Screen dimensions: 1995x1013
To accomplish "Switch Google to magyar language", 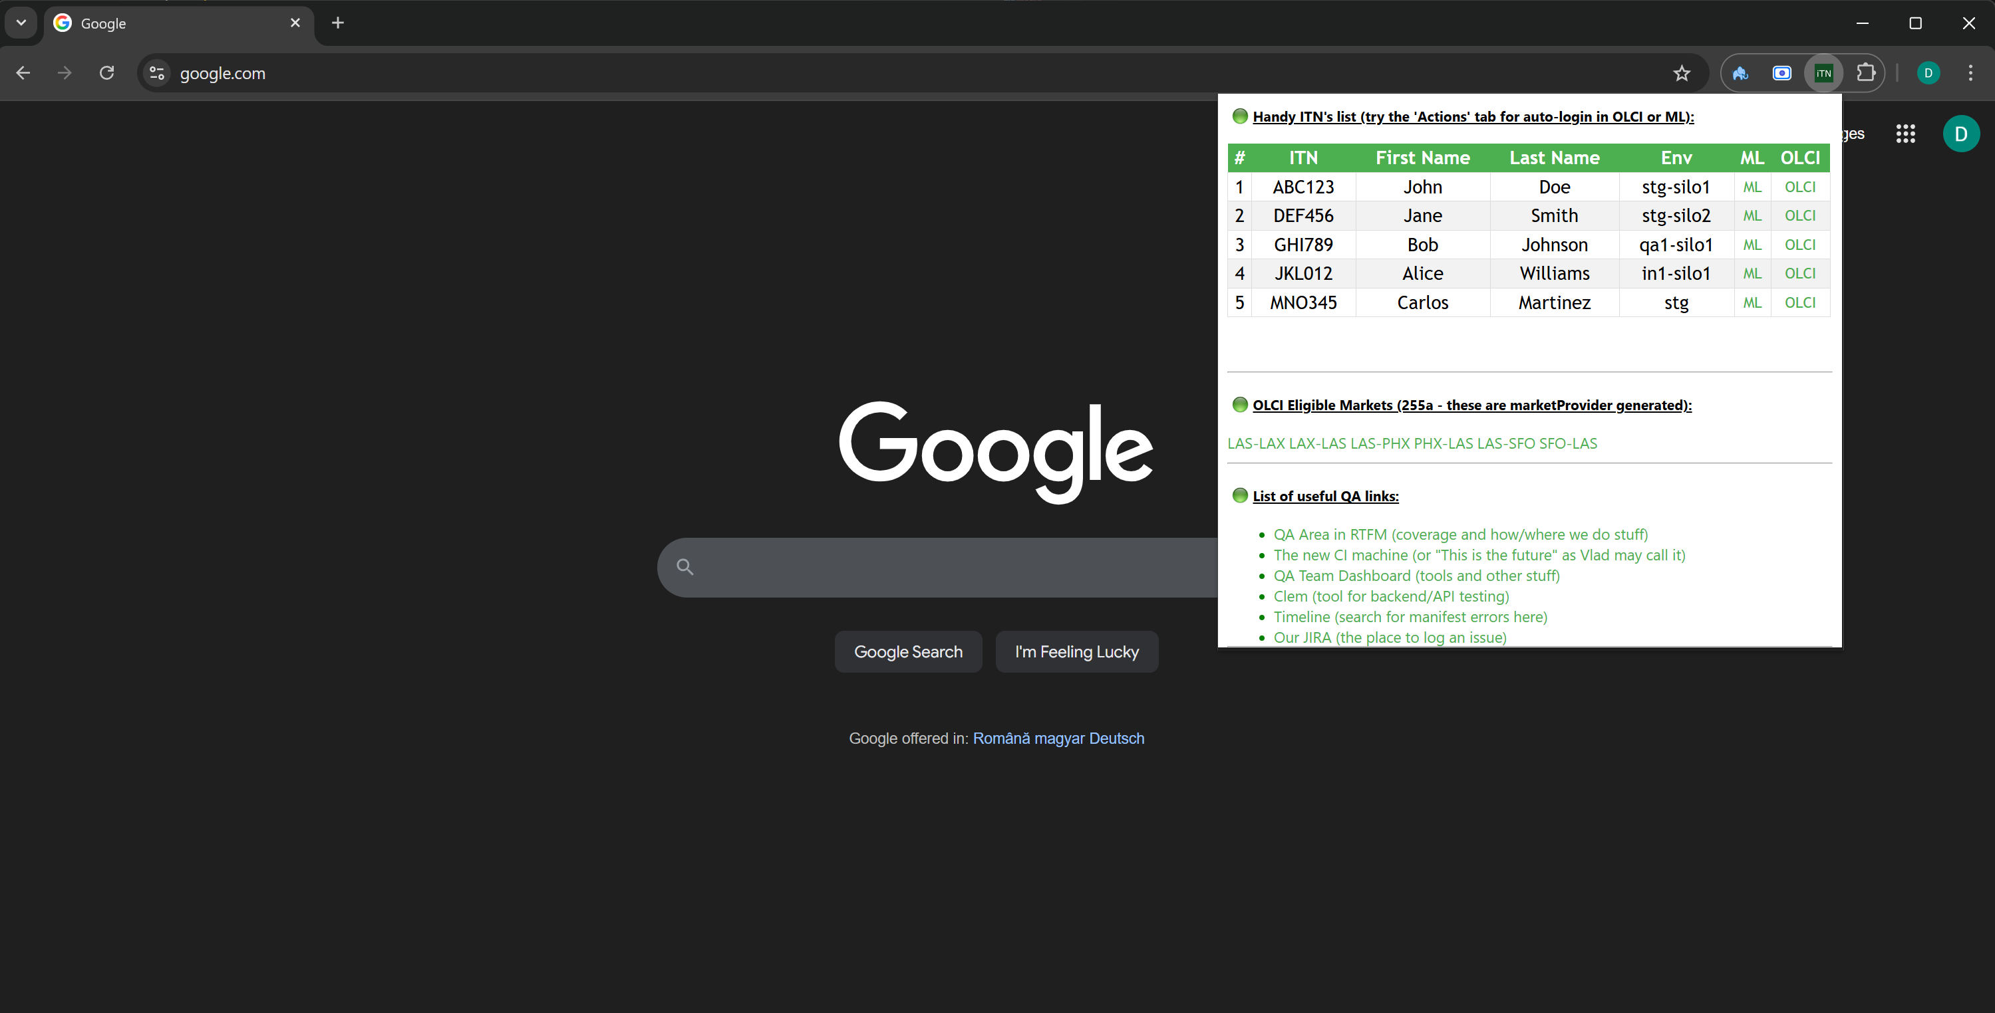I will coord(1060,739).
